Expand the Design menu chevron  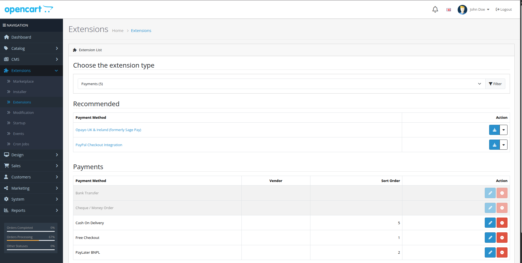pyautogui.click(x=57, y=155)
